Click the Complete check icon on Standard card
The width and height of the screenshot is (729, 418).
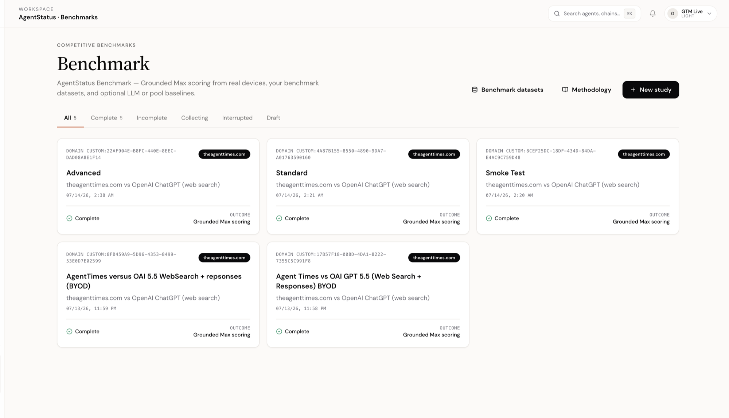[279, 218]
